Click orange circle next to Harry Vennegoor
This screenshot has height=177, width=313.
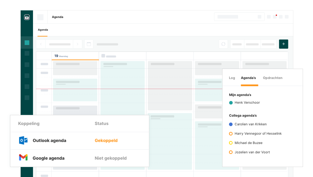[x=231, y=134]
